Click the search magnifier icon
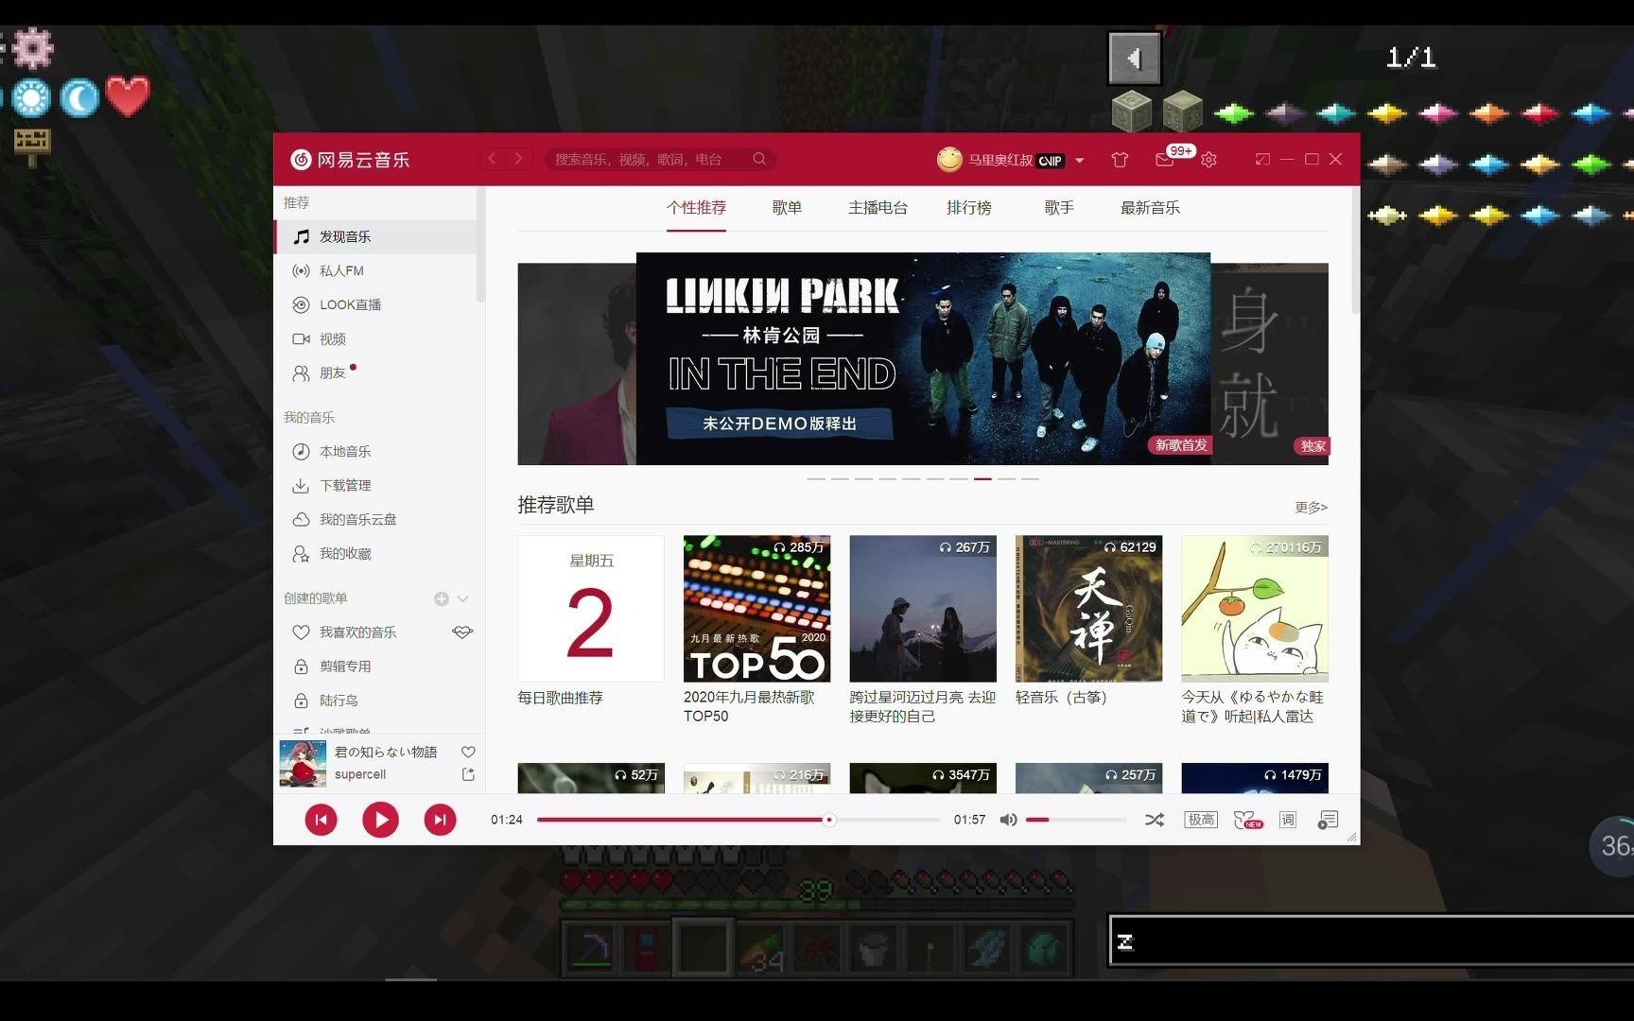 click(759, 159)
